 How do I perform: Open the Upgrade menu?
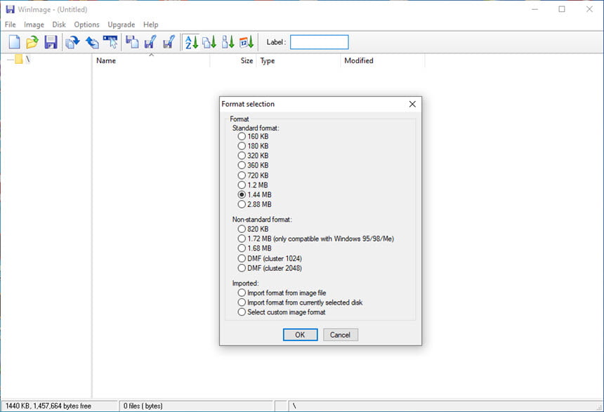coord(122,25)
